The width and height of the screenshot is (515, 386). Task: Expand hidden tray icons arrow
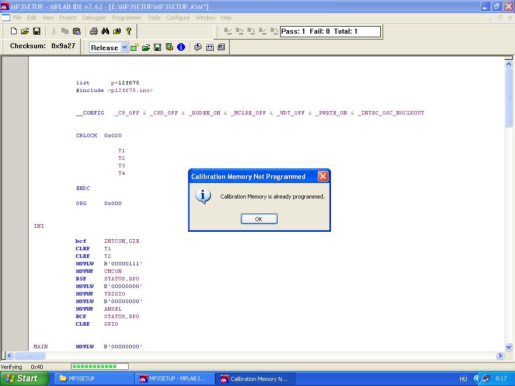(477, 379)
